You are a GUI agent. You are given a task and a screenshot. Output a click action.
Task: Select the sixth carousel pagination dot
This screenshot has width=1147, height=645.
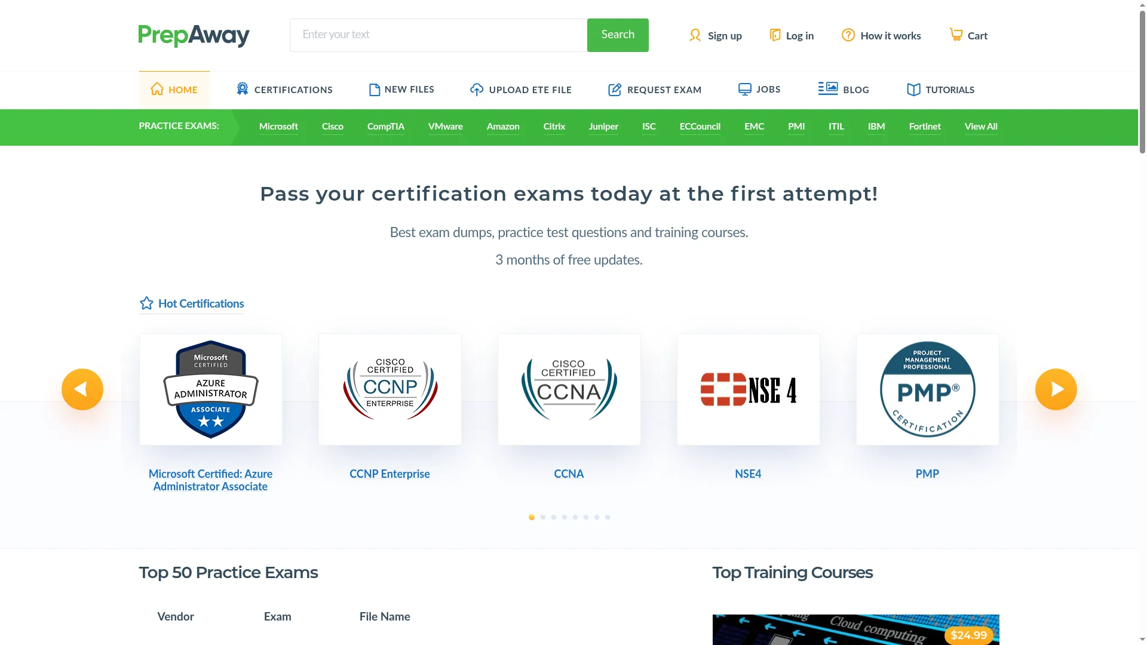tap(586, 517)
